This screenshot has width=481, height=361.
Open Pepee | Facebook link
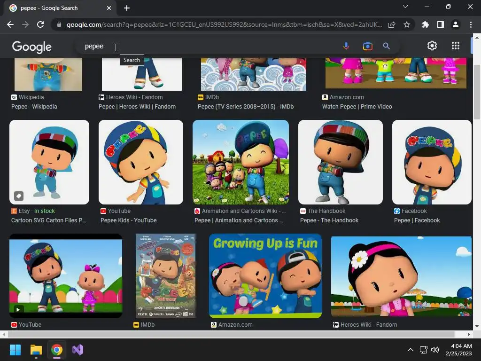click(x=417, y=220)
